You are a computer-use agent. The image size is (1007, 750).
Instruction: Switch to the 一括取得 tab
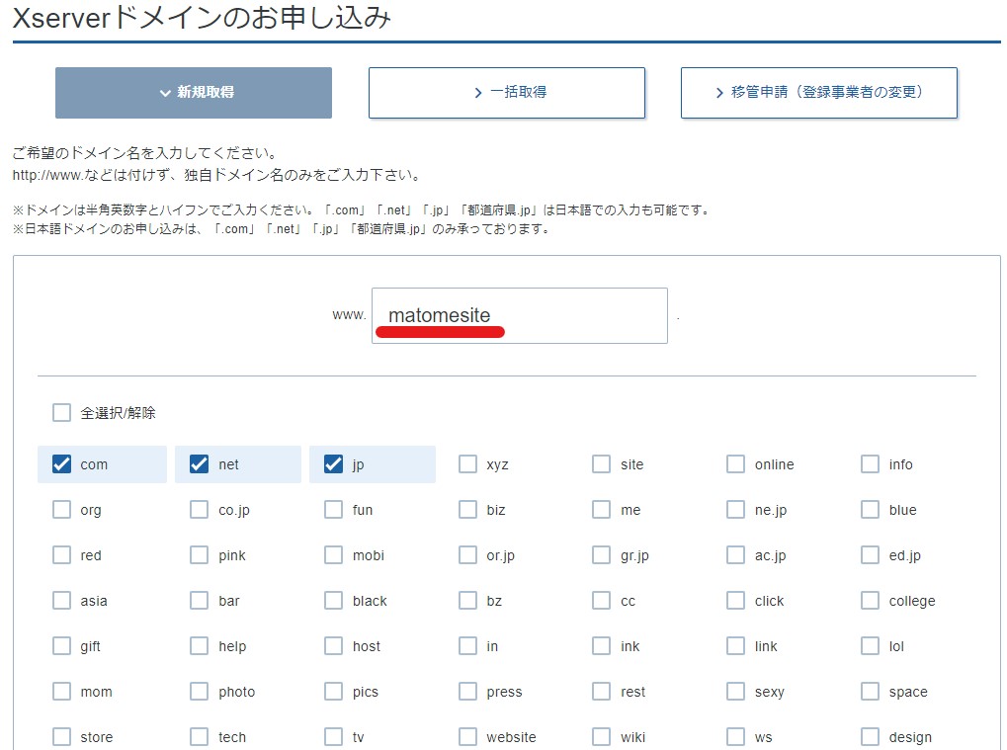[x=507, y=93]
